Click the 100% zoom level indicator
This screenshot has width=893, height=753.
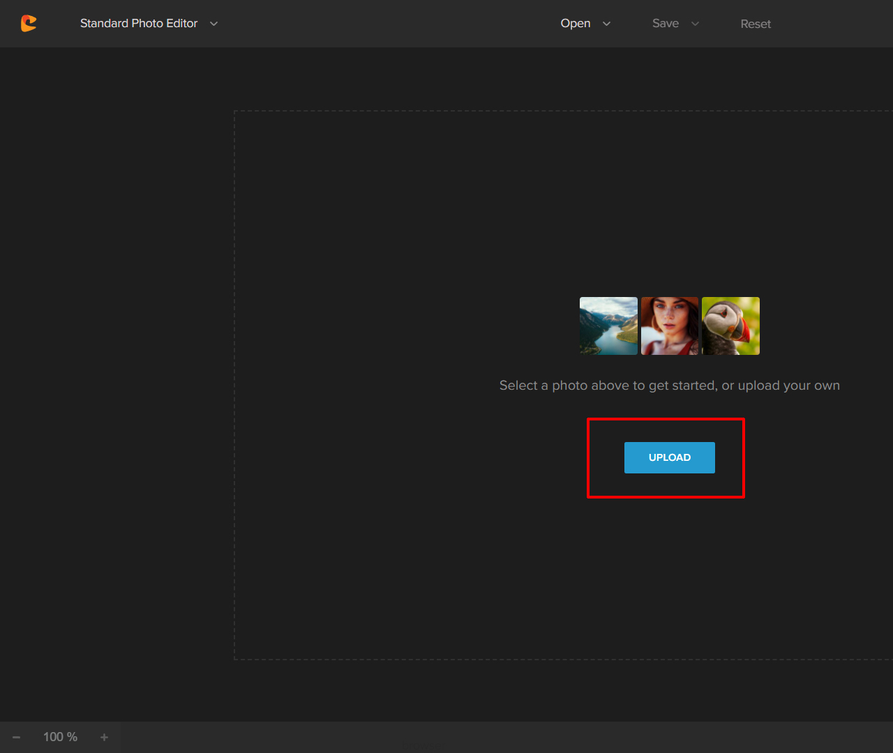tap(60, 736)
